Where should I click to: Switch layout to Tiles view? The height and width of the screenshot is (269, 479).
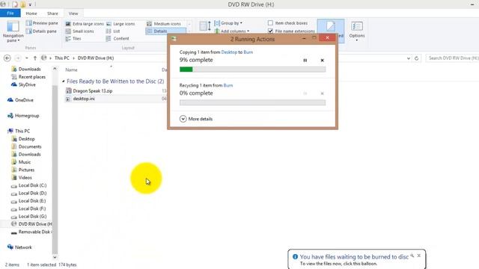click(73, 38)
